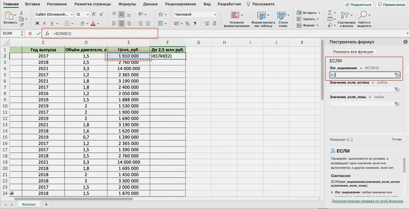This screenshot has height=209, width=410.
Task: Click the Cut scissors icon
Action: [21, 13]
